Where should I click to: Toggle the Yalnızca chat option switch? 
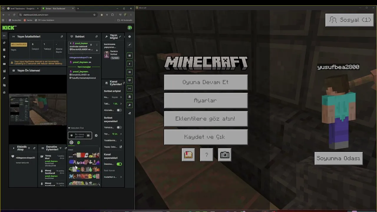[x=119, y=127]
